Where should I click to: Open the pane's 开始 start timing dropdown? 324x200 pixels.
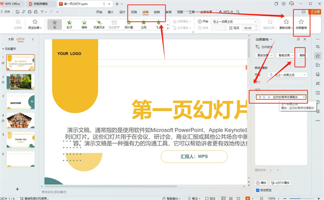287,75
